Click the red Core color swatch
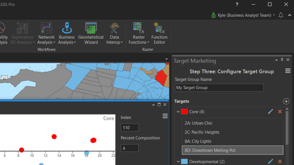294x165 pixels. pyautogui.click(x=184, y=112)
